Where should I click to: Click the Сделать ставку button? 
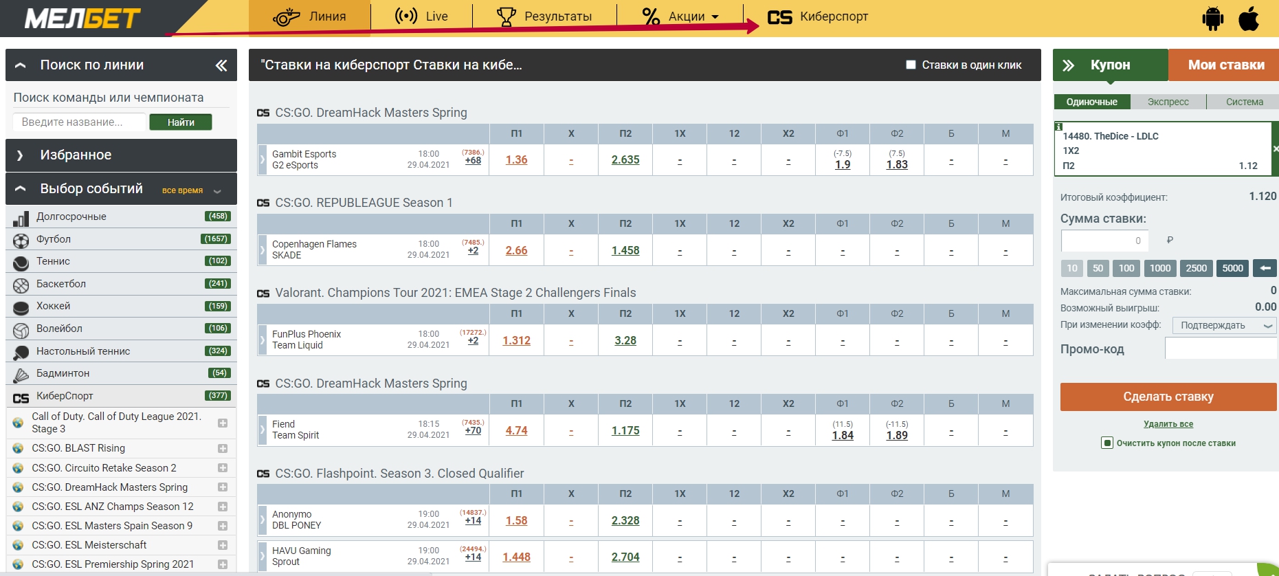[1168, 397]
